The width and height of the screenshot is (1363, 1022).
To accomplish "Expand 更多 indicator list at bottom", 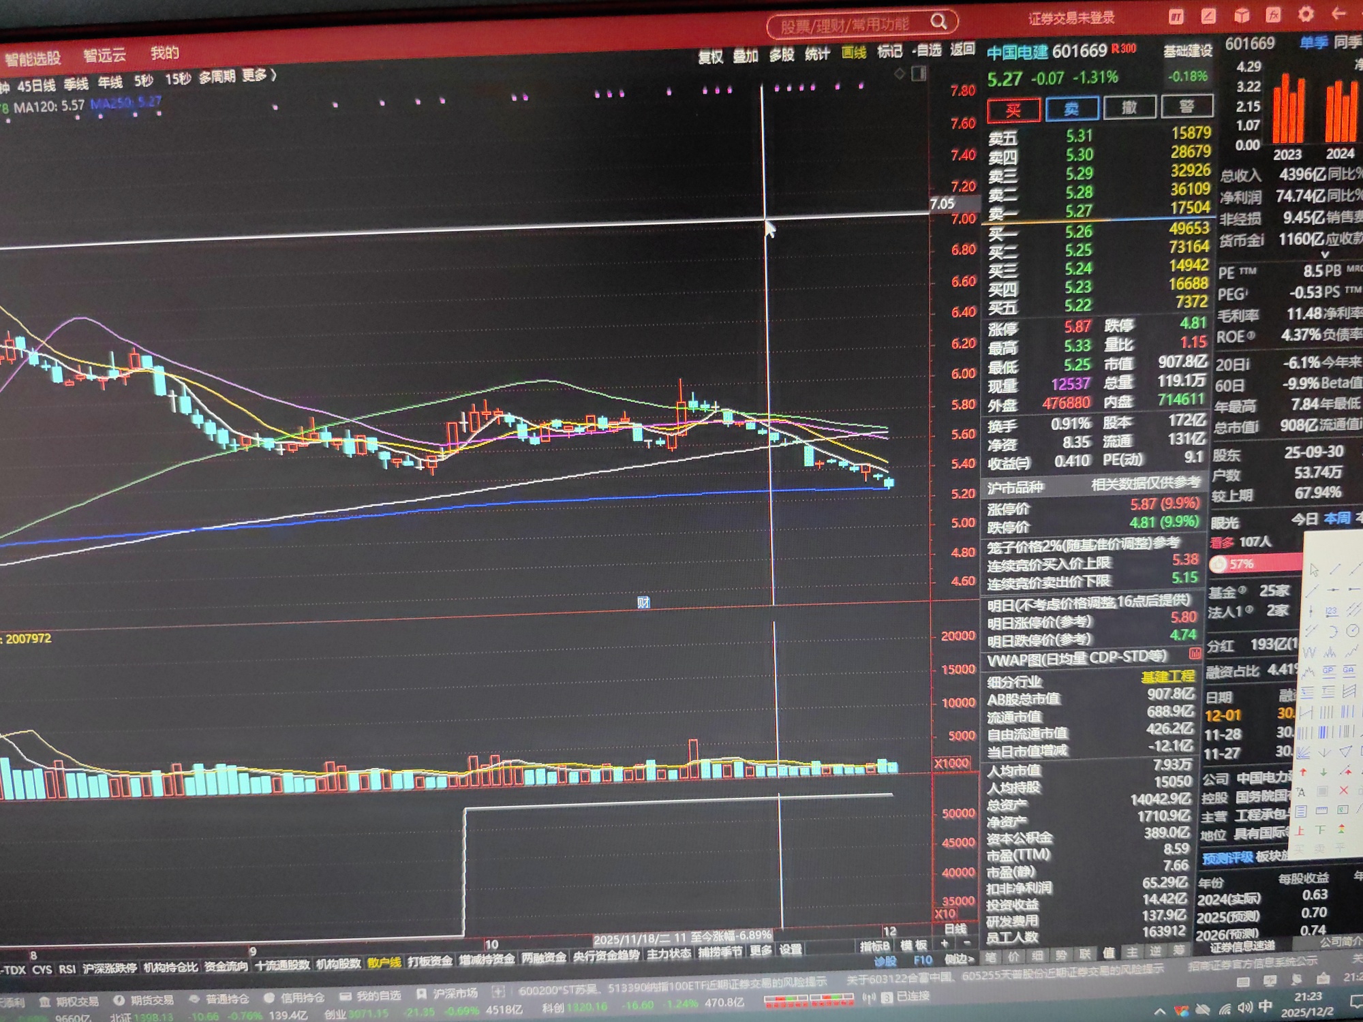I will point(761,950).
